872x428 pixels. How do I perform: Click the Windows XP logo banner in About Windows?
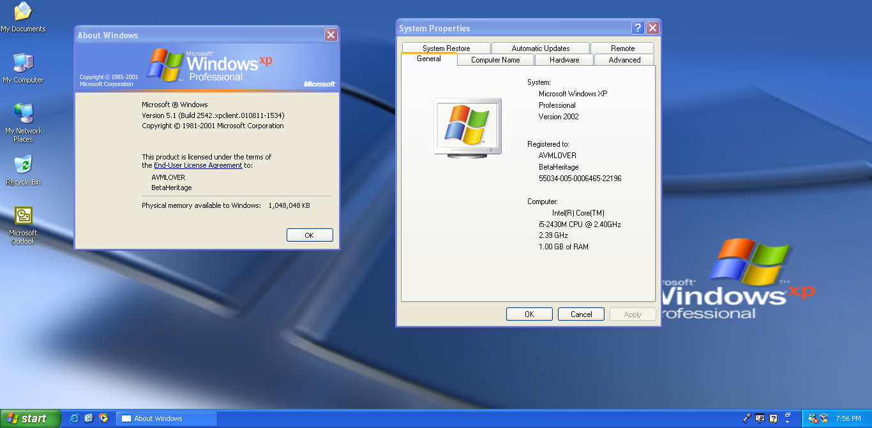point(207,67)
